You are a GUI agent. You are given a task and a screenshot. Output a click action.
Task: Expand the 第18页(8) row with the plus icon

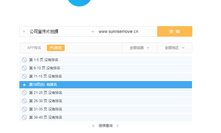(x=24, y=85)
